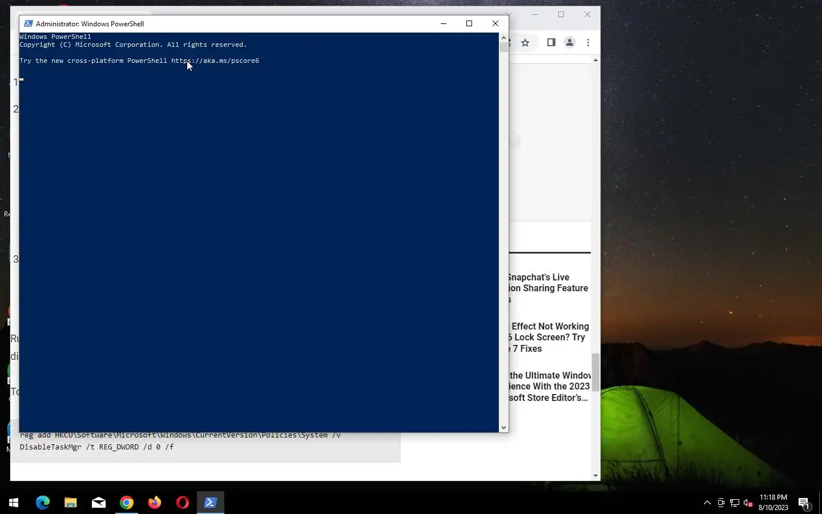Show hidden system tray icons
The width and height of the screenshot is (822, 514).
707,503
